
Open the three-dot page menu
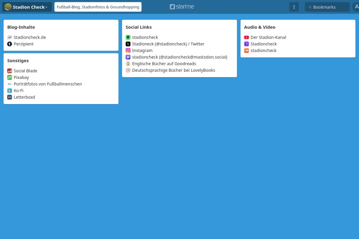(294, 7)
